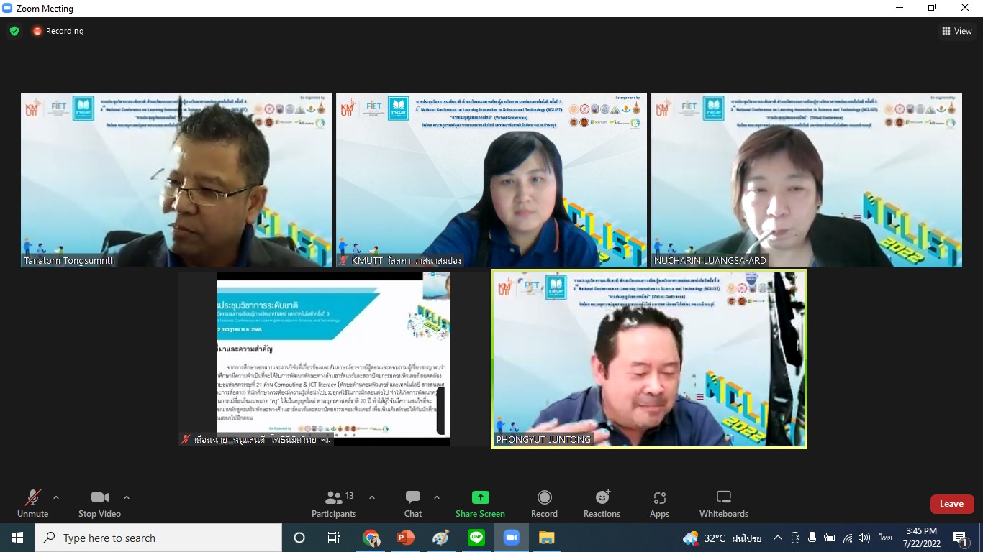The image size is (983, 552).
Task: Open Reactions menu icon
Action: (x=602, y=498)
